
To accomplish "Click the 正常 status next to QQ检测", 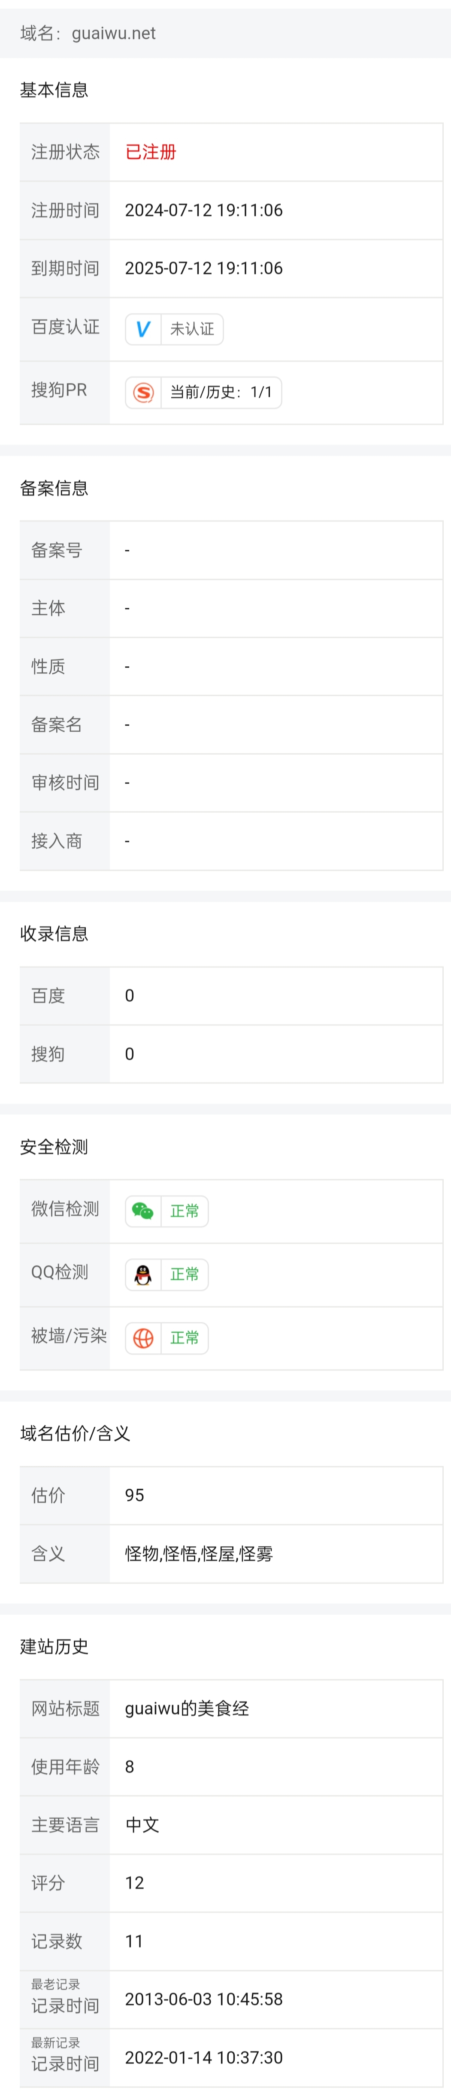I will coord(185,1275).
